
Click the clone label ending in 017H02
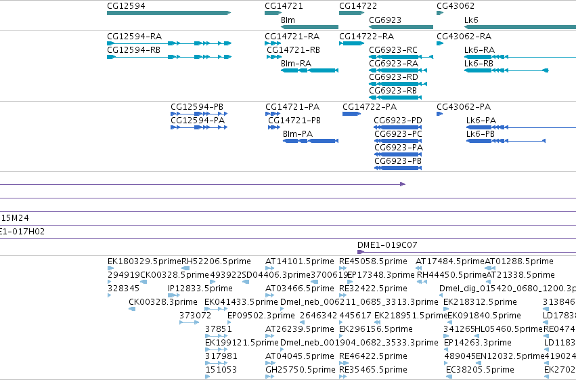pos(22,232)
